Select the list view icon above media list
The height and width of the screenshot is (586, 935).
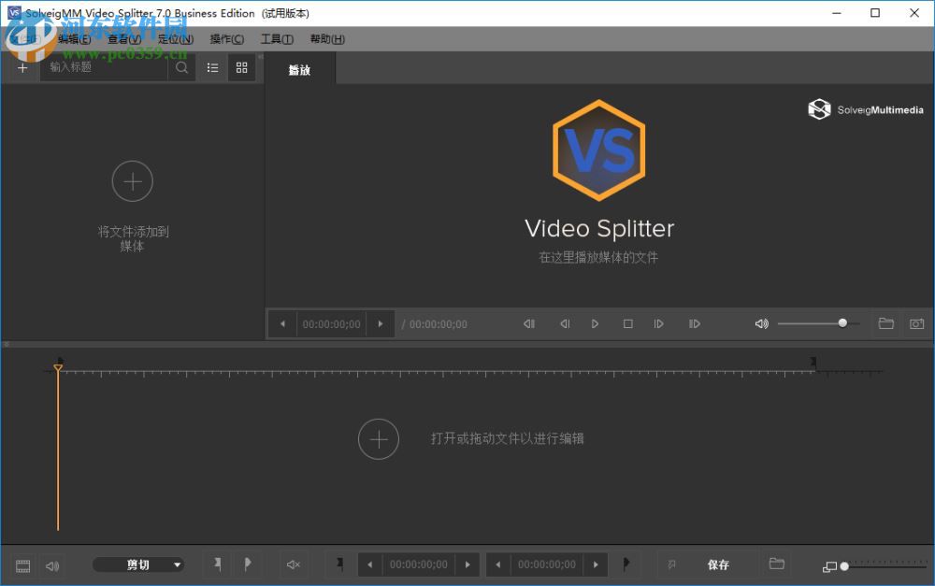pos(212,67)
